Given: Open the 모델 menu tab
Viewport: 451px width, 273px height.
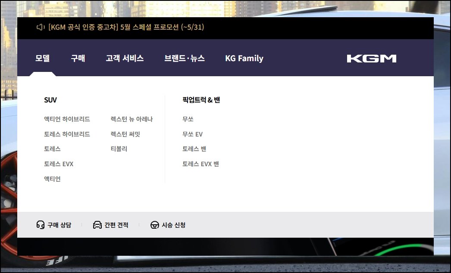Looking at the screenshot, I should click(43, 58).
